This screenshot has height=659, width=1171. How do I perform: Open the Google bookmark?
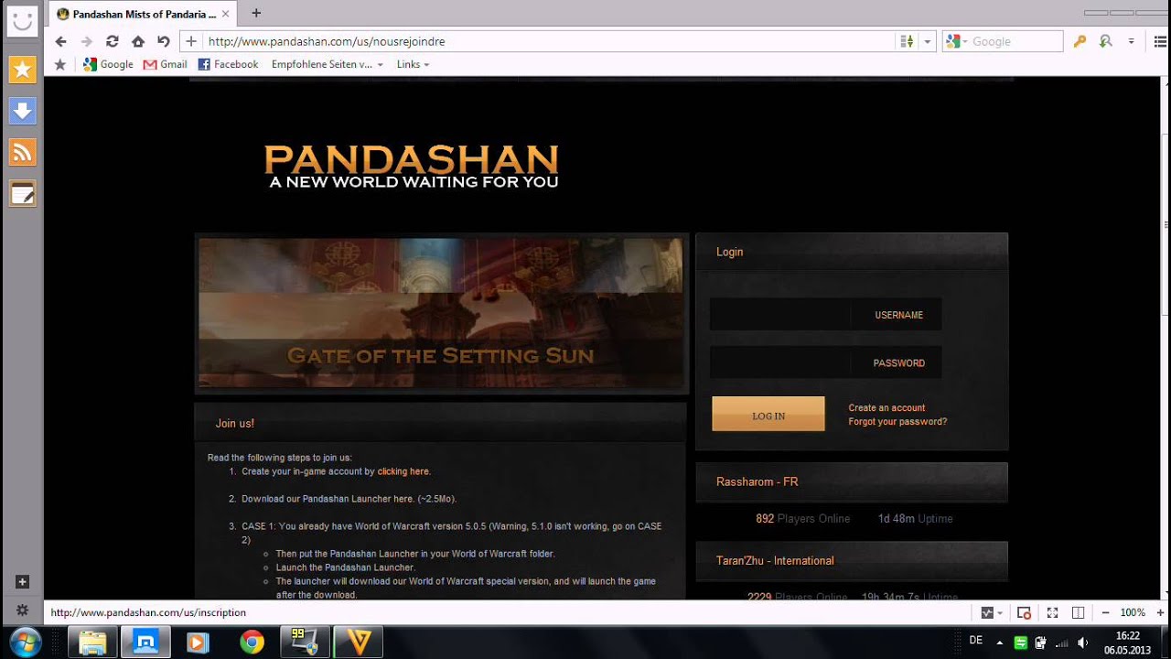click(108, 64)
